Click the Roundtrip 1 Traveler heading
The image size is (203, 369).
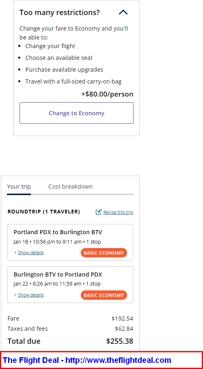tap(44, 212)
